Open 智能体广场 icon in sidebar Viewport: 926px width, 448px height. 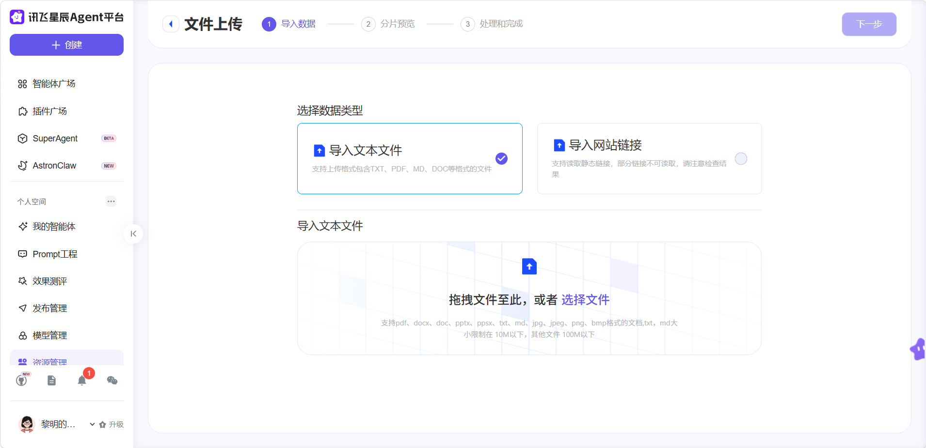[22, 84]
